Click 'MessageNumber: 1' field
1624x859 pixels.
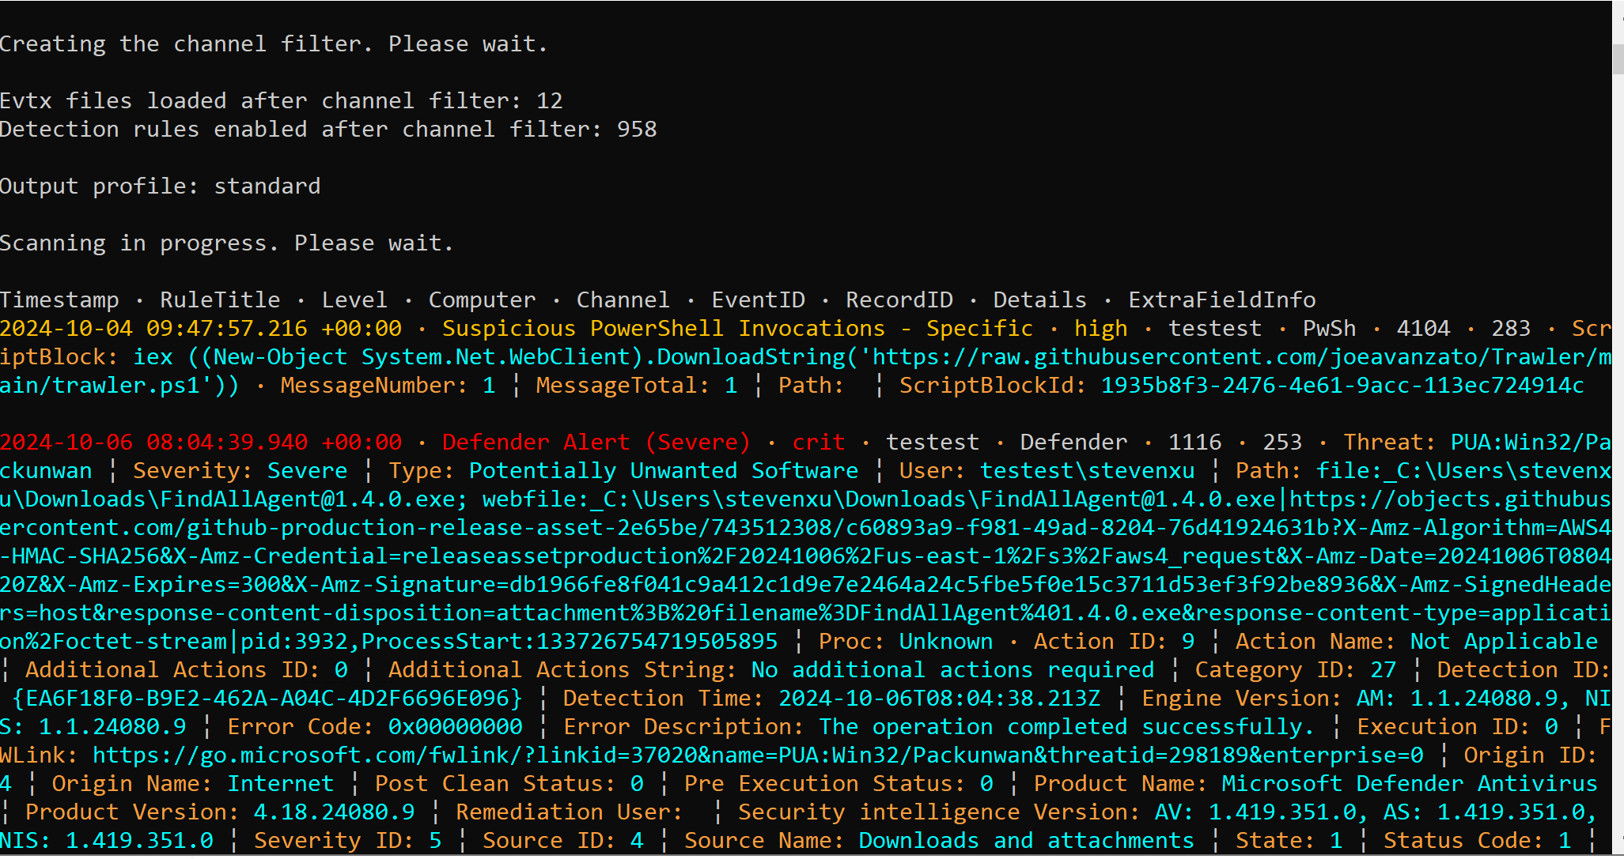388,386
